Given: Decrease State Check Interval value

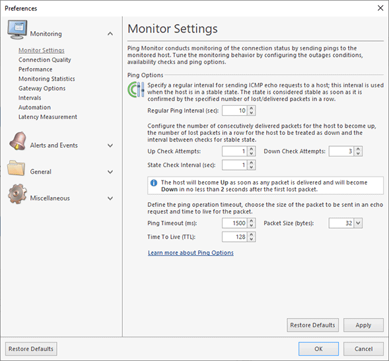Looking at the screenshot, I should click(x=252, y=167).
